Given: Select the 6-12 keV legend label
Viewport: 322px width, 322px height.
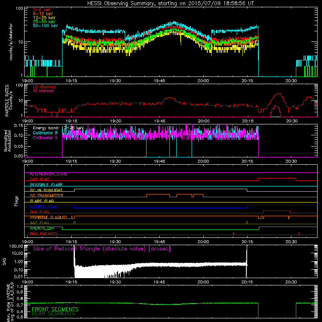Looking at the screenshot, I should 43,14.
